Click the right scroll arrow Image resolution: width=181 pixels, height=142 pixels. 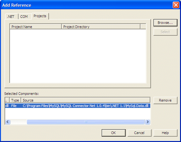point(147,122)
